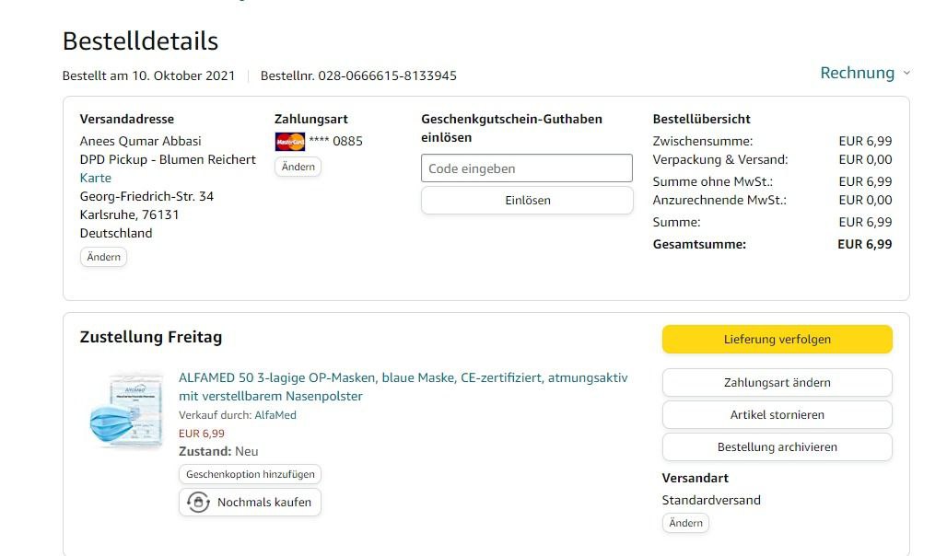The image size is (947, 556).
Task: Click the chevron arrow next to Rechnung
Action: coord(906,74)
